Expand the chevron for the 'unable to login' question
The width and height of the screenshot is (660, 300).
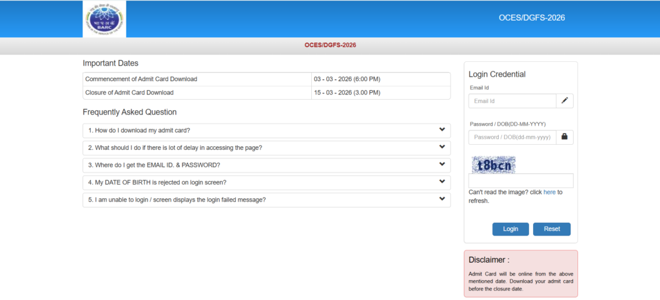click(442, 200)
